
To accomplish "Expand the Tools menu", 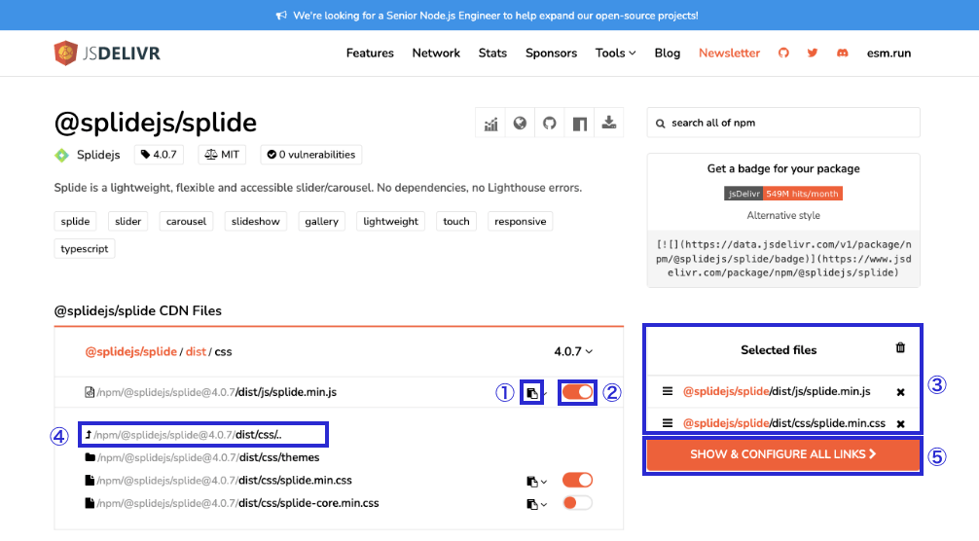I will pos(615,54).
